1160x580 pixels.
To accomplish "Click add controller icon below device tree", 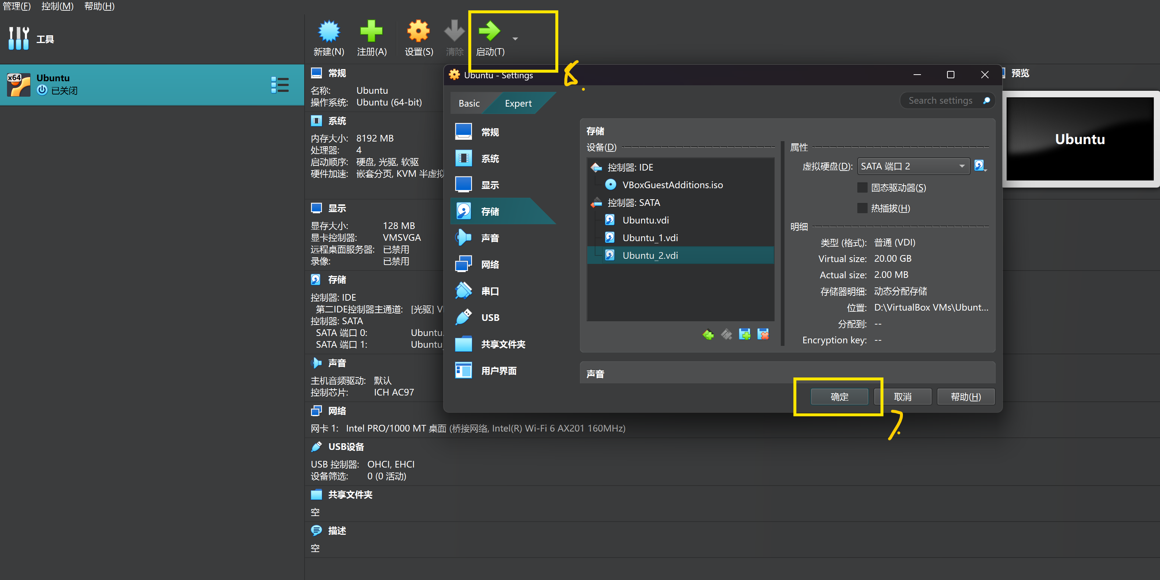I will [708, 334].
